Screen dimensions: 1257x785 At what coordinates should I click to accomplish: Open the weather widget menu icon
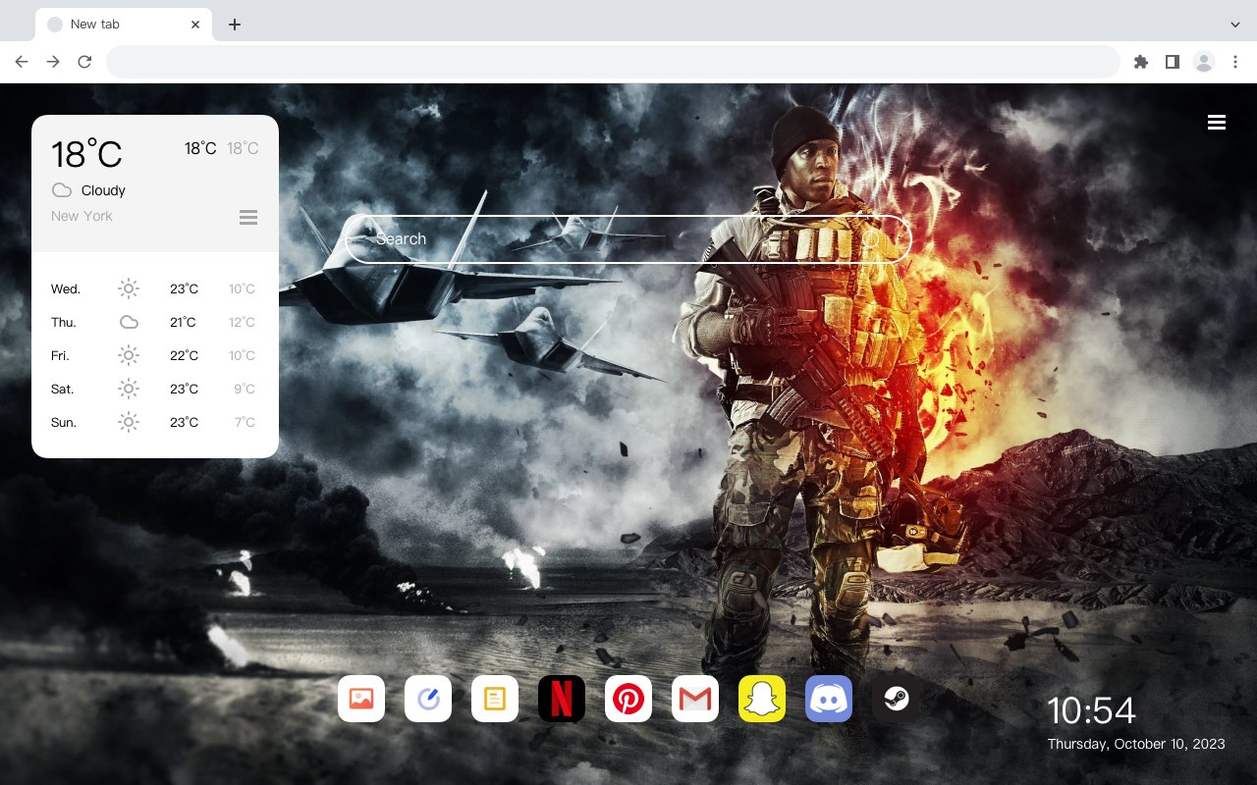[248, 217]
